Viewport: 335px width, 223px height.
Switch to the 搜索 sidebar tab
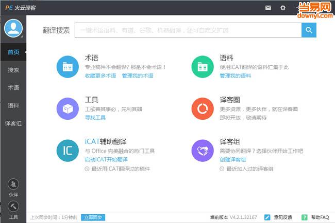(13, 70)
